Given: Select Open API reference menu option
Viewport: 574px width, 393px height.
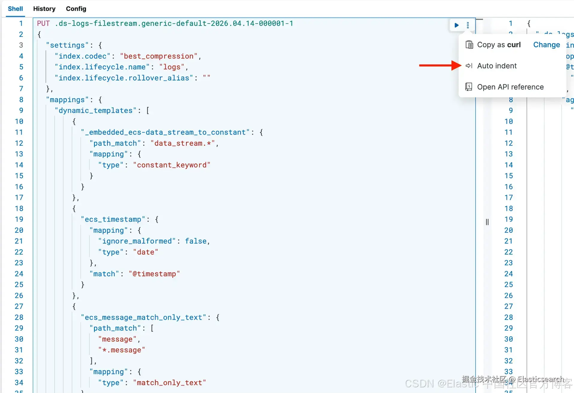Looking at the screenshot, I should click(510, 87).
